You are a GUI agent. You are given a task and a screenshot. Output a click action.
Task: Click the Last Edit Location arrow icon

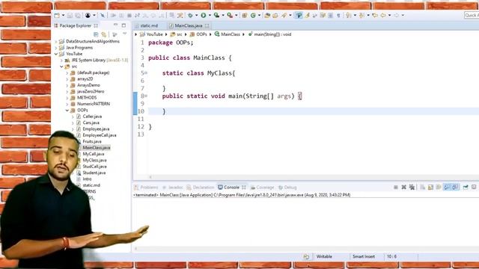[x=375, y=15]
